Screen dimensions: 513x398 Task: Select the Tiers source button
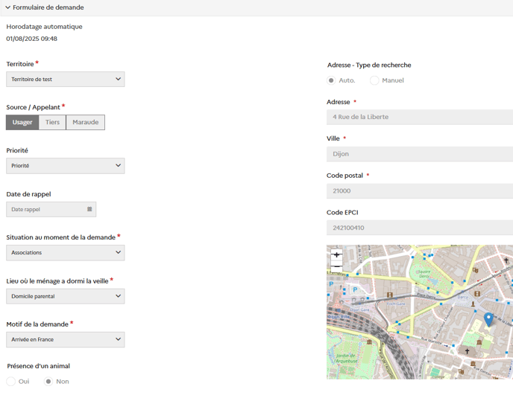coord(52,123)
